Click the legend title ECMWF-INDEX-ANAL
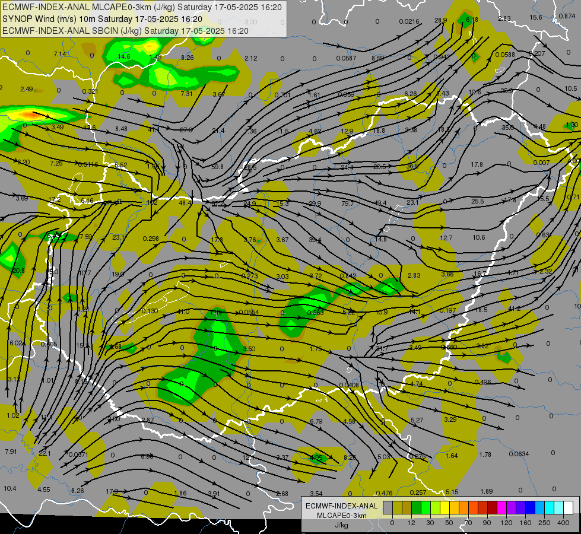The height and width of the screenshot is (534, 581). coord(341,506)
